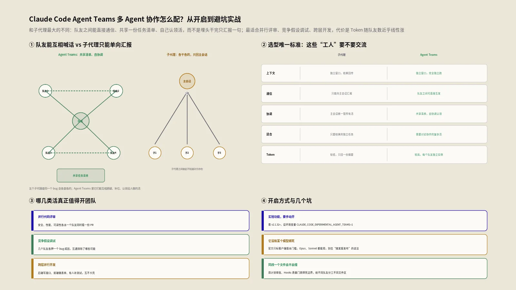
Task: Click cell "只要结果的独立任务"
Action: pyautogui.click(x=342, y=134)
